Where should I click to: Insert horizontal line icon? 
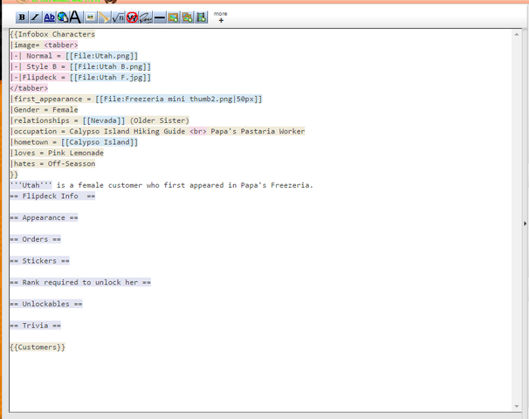point(160,17)
